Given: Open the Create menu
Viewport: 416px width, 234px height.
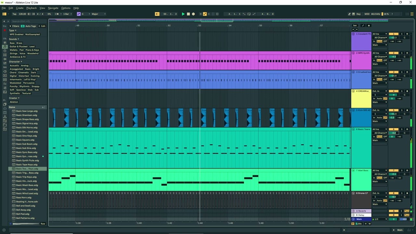Looking at the screenshot, I should (19, 8).
